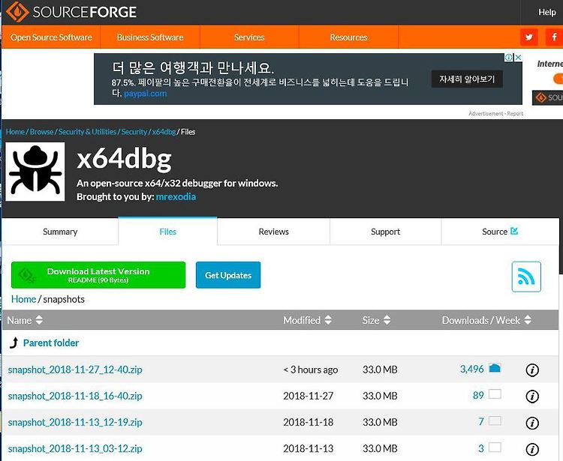Click the stats box beside 89 downloads

495,394
